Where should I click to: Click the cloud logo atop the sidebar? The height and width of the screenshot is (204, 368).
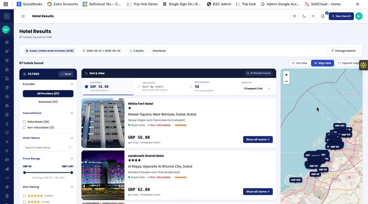point(7,16)
